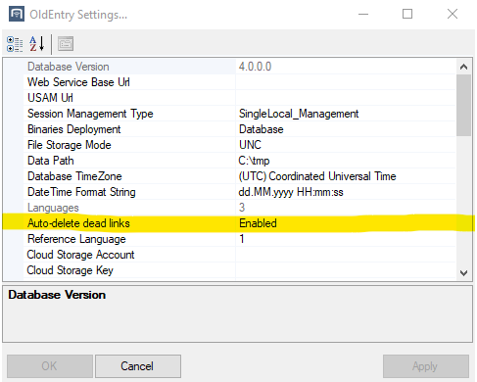
Task: Sort properties alphabetically A-Z
Action: [x=36, y=44]
